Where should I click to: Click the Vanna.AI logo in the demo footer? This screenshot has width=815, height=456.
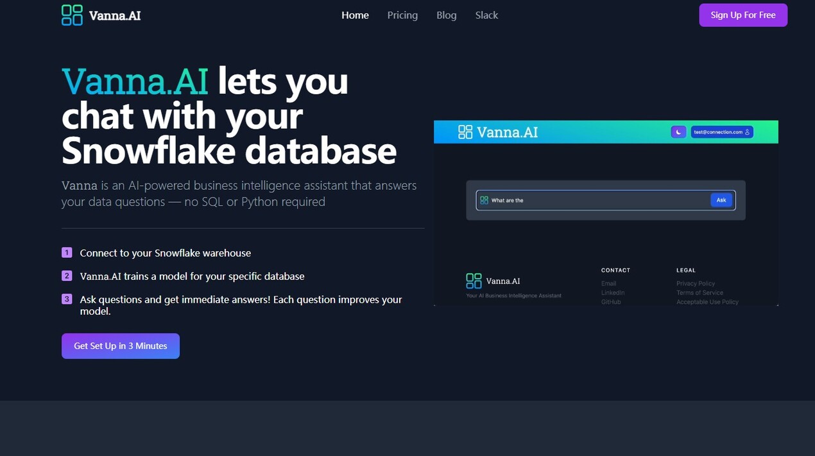click(x=493, y=281)
